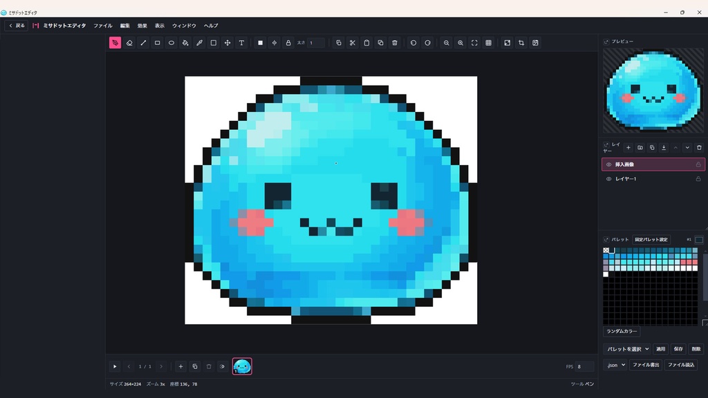The height and width of the screenshot is (398, 708).
Task: Open the ヘルプ menu
Action: [x=211, y=26]
